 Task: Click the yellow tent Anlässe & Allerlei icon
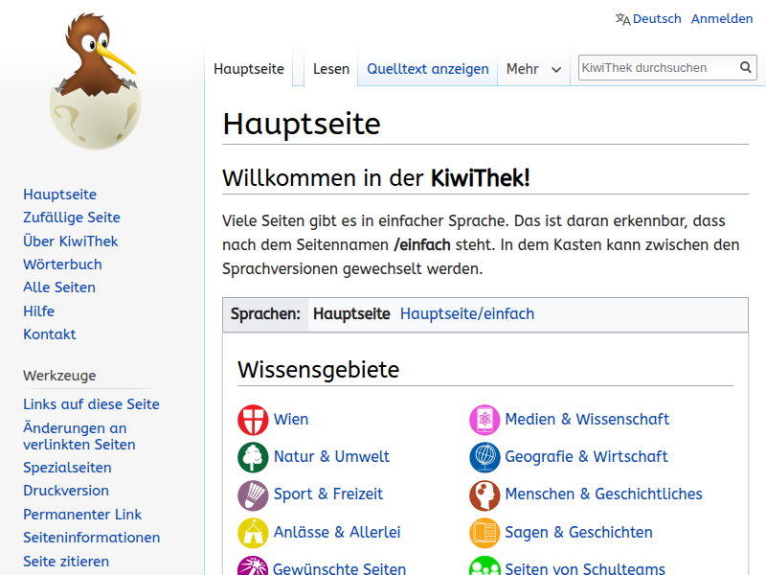point(253,533)
